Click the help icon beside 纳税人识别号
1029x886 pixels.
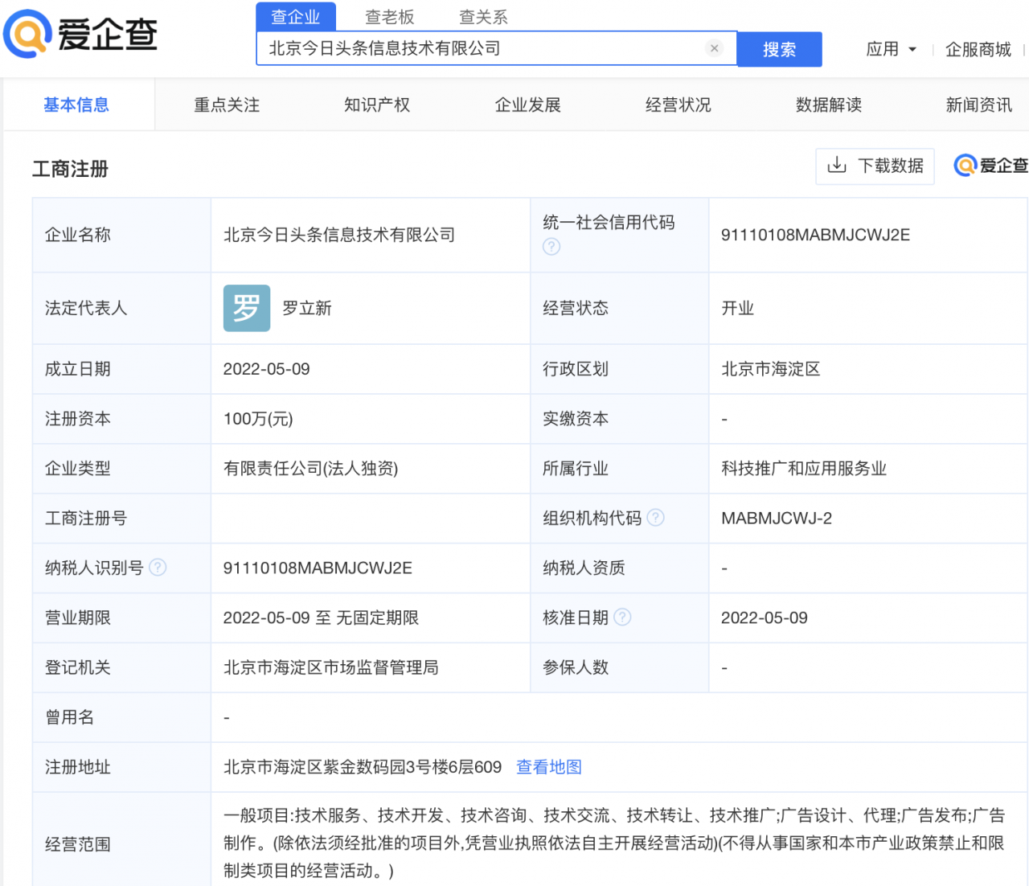click(x=158, y=568)
